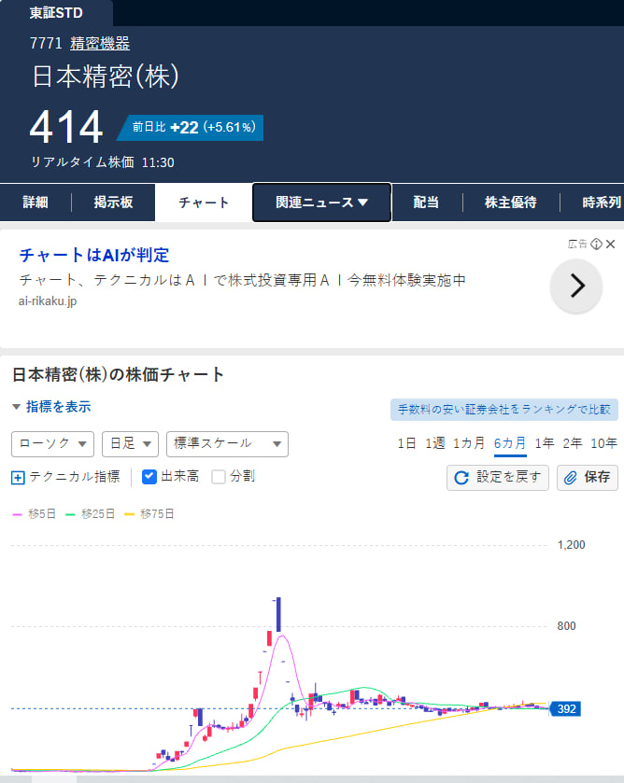Click the 392 price marker label
The width and height of the screenshot is (624, 783).
565,708
